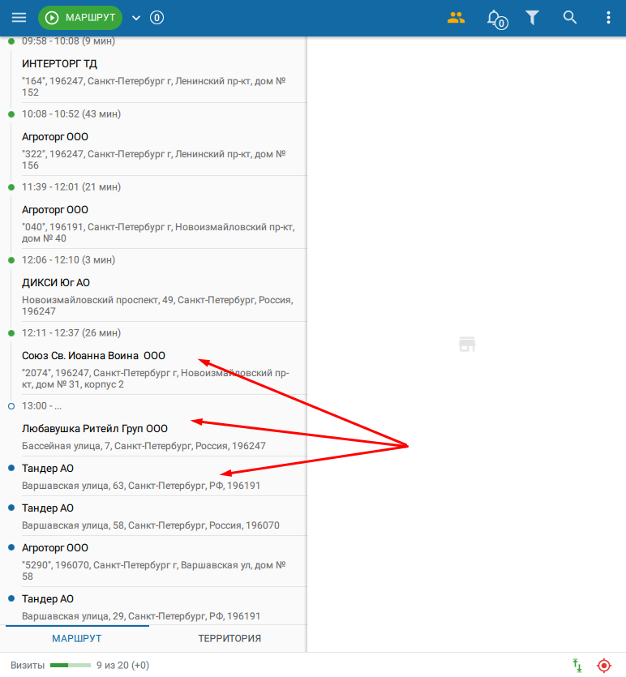The height and width of the screenshot is (677, 626).
Task: Click the red locate target icon
Action: click(604, 666)
